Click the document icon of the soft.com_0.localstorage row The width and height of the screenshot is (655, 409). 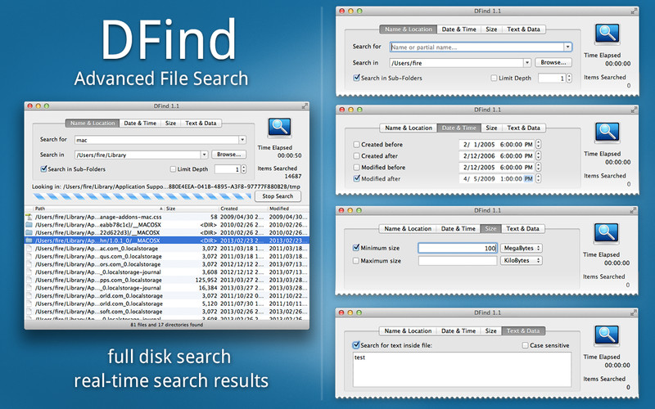(29, 312)
